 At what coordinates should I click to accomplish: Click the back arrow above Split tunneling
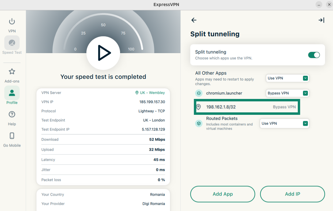point(194,20)
